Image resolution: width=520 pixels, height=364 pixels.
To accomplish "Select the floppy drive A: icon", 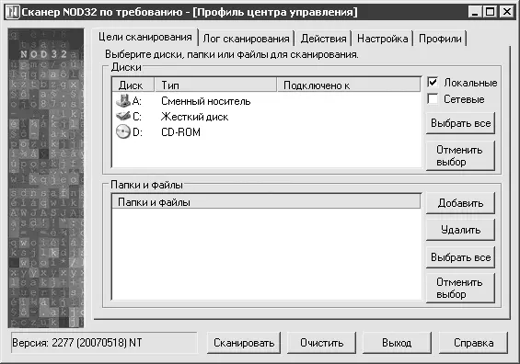I will coord(123,101).
